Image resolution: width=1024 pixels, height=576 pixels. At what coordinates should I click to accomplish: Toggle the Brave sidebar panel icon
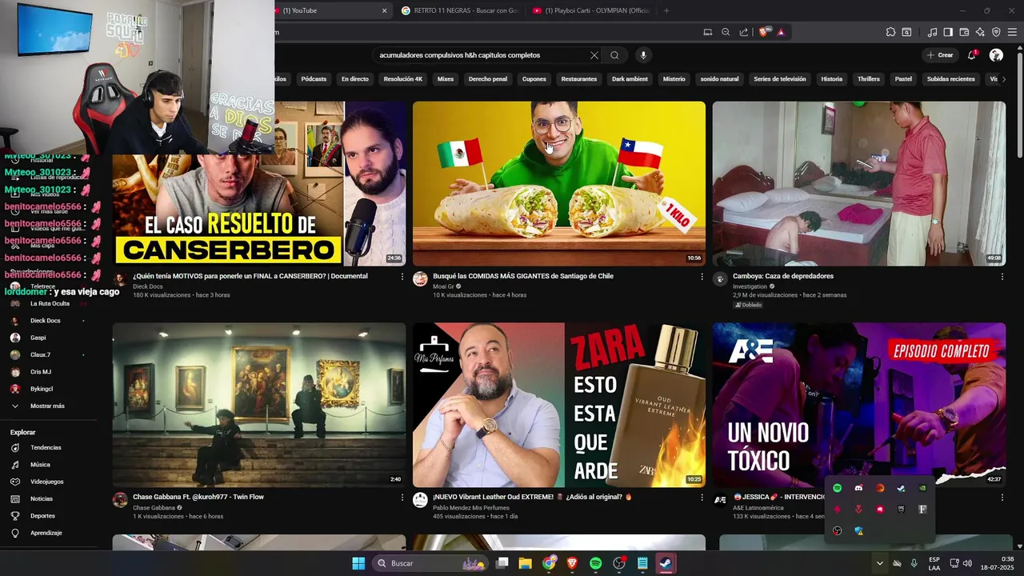pos(948,32)
